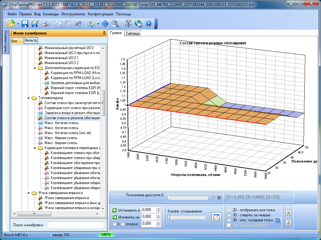Click the 'Коэфф. сглаживания' slider handle
The image size is (321, 240).
pyautogui.click(x=169, y=217)
